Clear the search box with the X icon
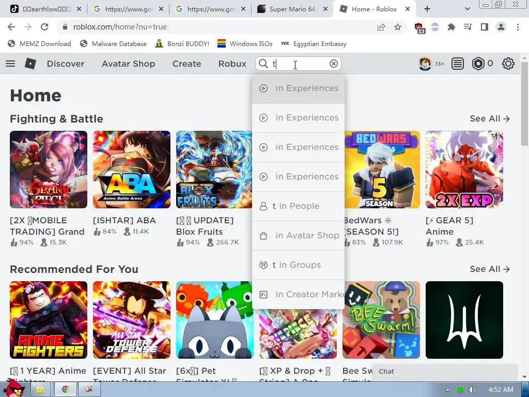This screenshot has width=529, height=397. pos(333,64)
